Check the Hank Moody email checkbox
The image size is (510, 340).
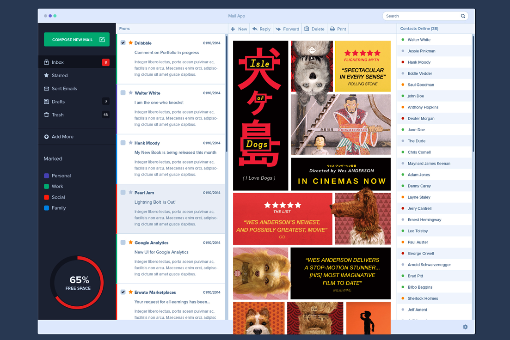(123, 143)
